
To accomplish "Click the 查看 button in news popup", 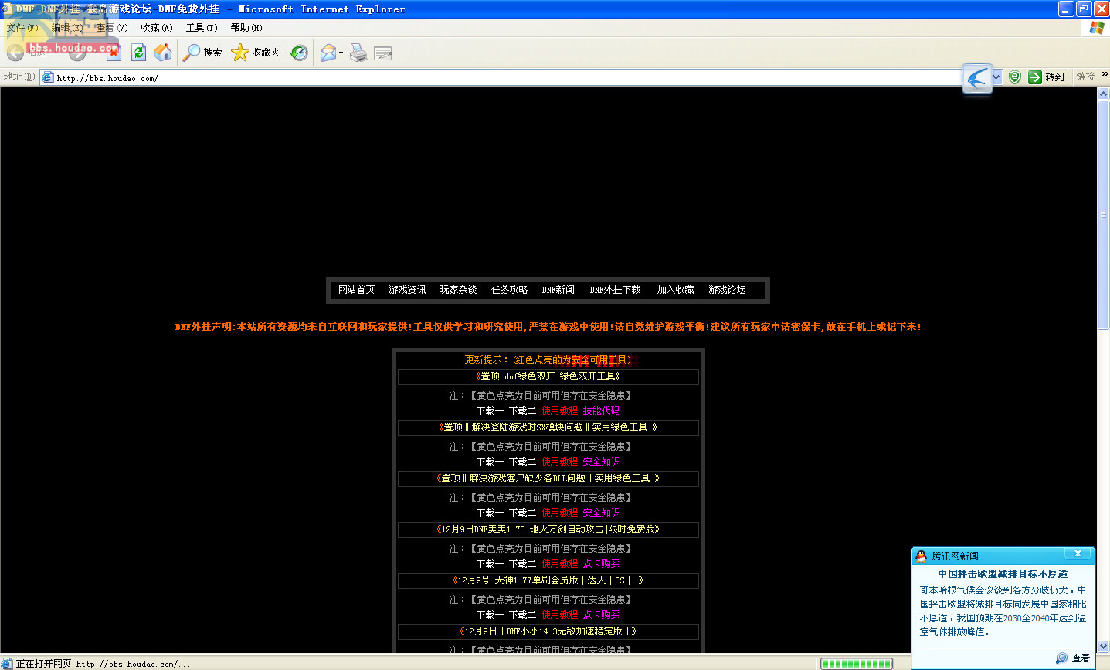I will tap(1081, 658).
